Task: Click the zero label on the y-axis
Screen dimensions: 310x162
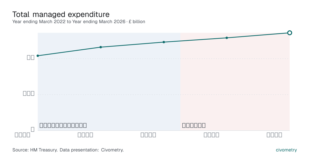Action: (33, 129)
